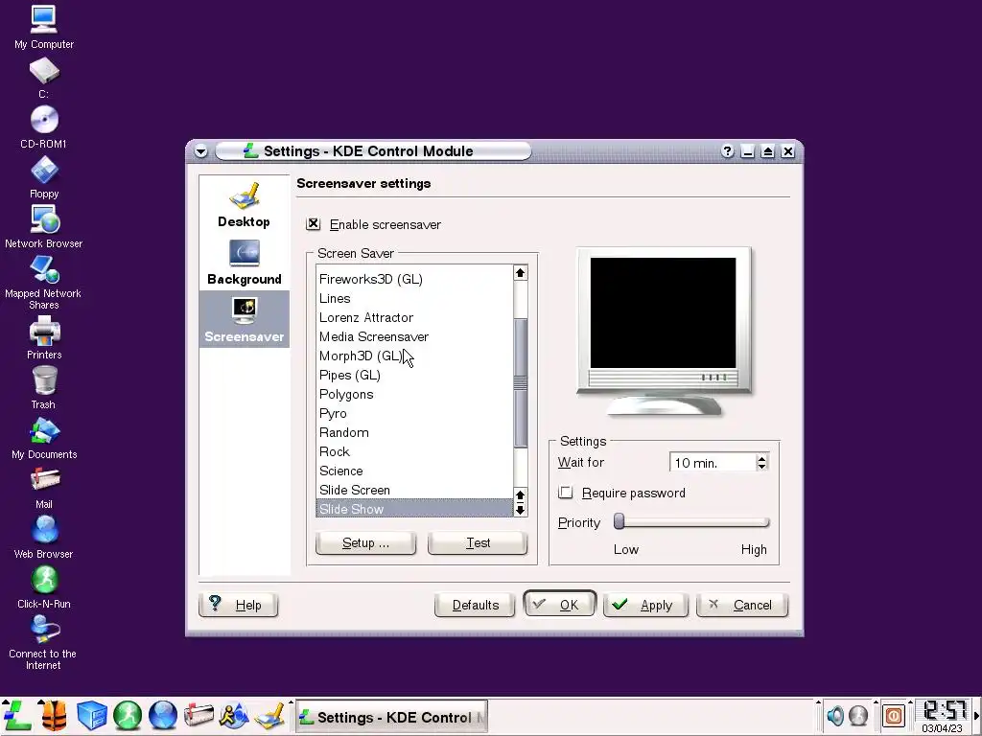This screenshot has width=982, height=736.
Task: Open the paintbrush settings taskbar icon
Action: point(269,715)
